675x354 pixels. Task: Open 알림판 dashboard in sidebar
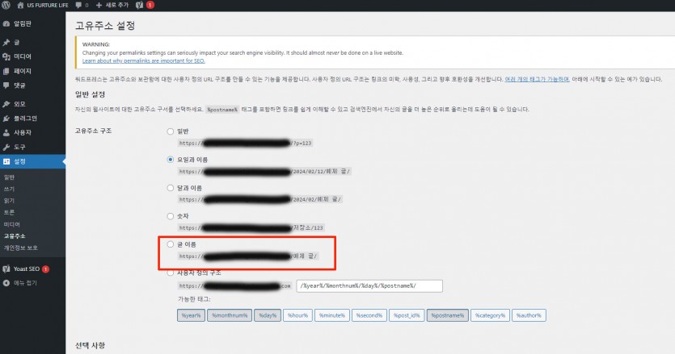pyautogui.click(x=23, y=24)
